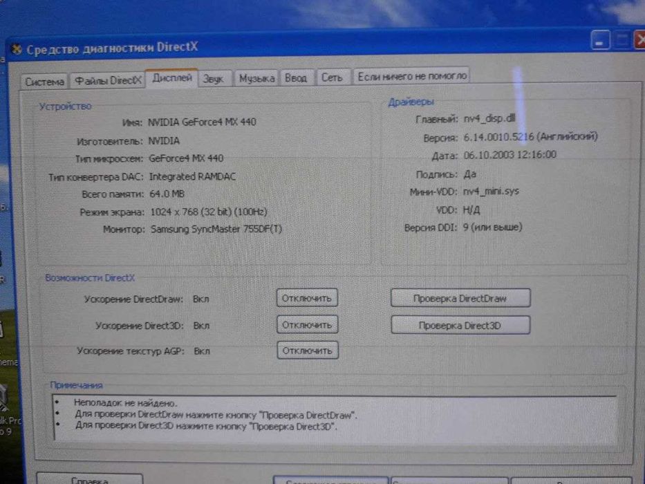
Task: Minimize the DirectX diagnostic window
Action: (x=600, y=40)
